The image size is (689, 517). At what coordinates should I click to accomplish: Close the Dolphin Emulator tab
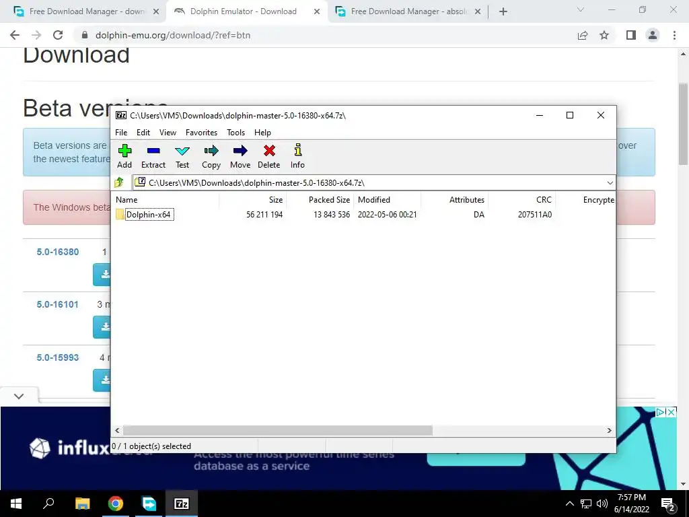[316, 12]
